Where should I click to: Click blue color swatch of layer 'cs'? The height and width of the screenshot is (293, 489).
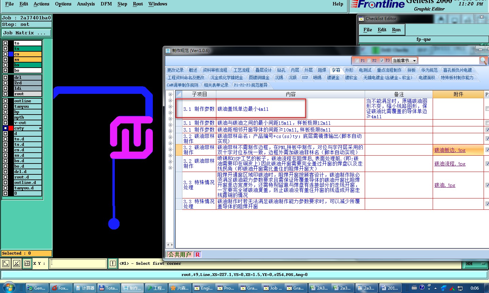pyautogui.click(x=11, y=54)
